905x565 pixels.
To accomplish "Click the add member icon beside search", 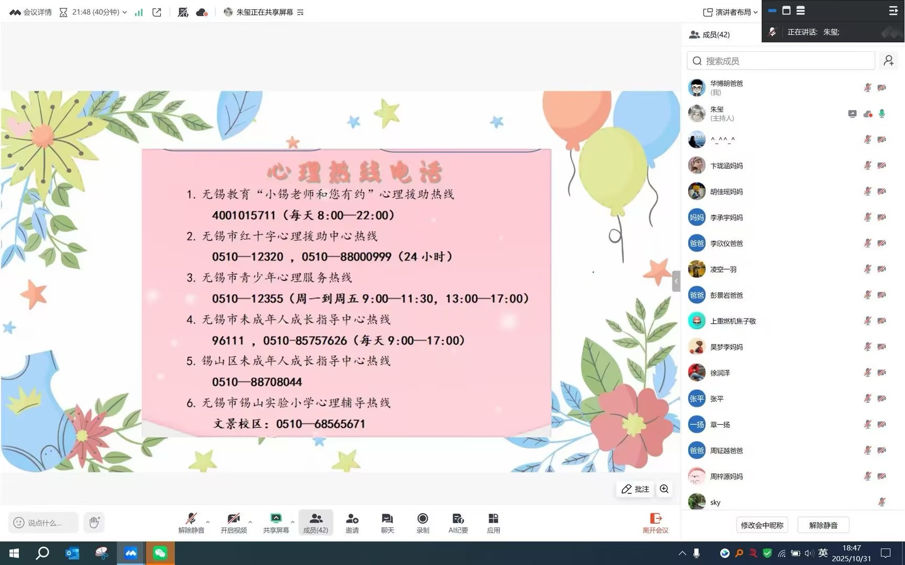I will [888, 61].
